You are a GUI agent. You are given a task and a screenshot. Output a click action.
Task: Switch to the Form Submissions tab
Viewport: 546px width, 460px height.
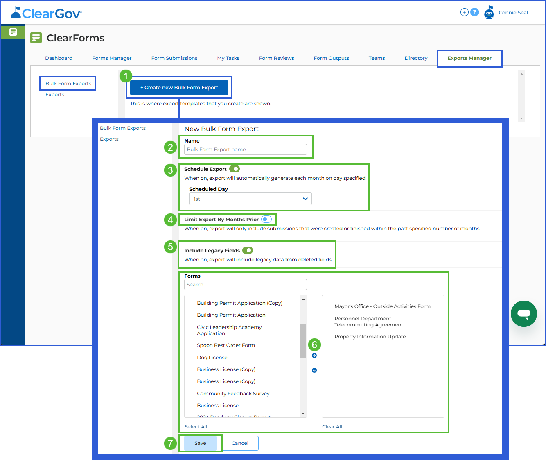coord(174,58)
